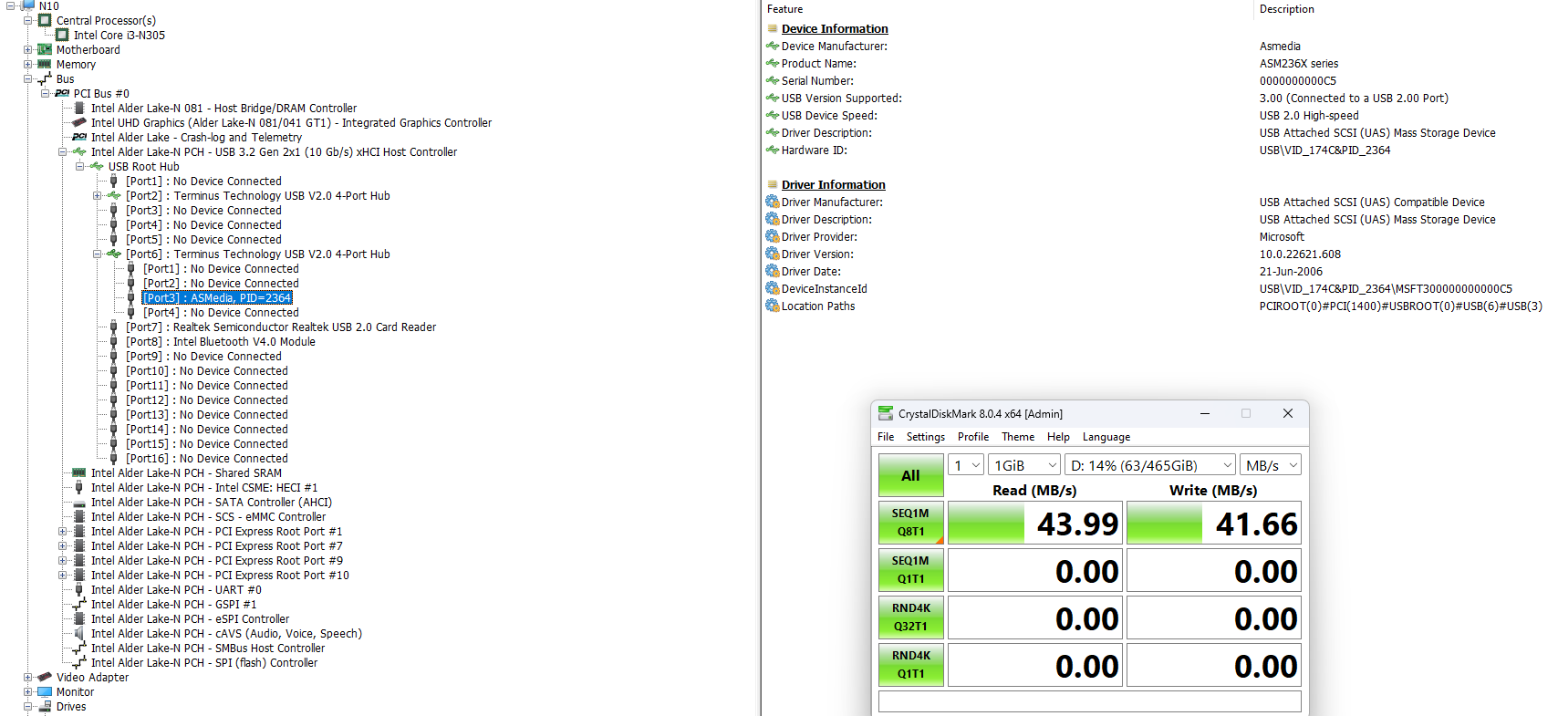This screenshot has height=716, width=1558.
Task: Click the Motherboard icon in the tree
Action: pyautogui.click(x=45, y=49)
